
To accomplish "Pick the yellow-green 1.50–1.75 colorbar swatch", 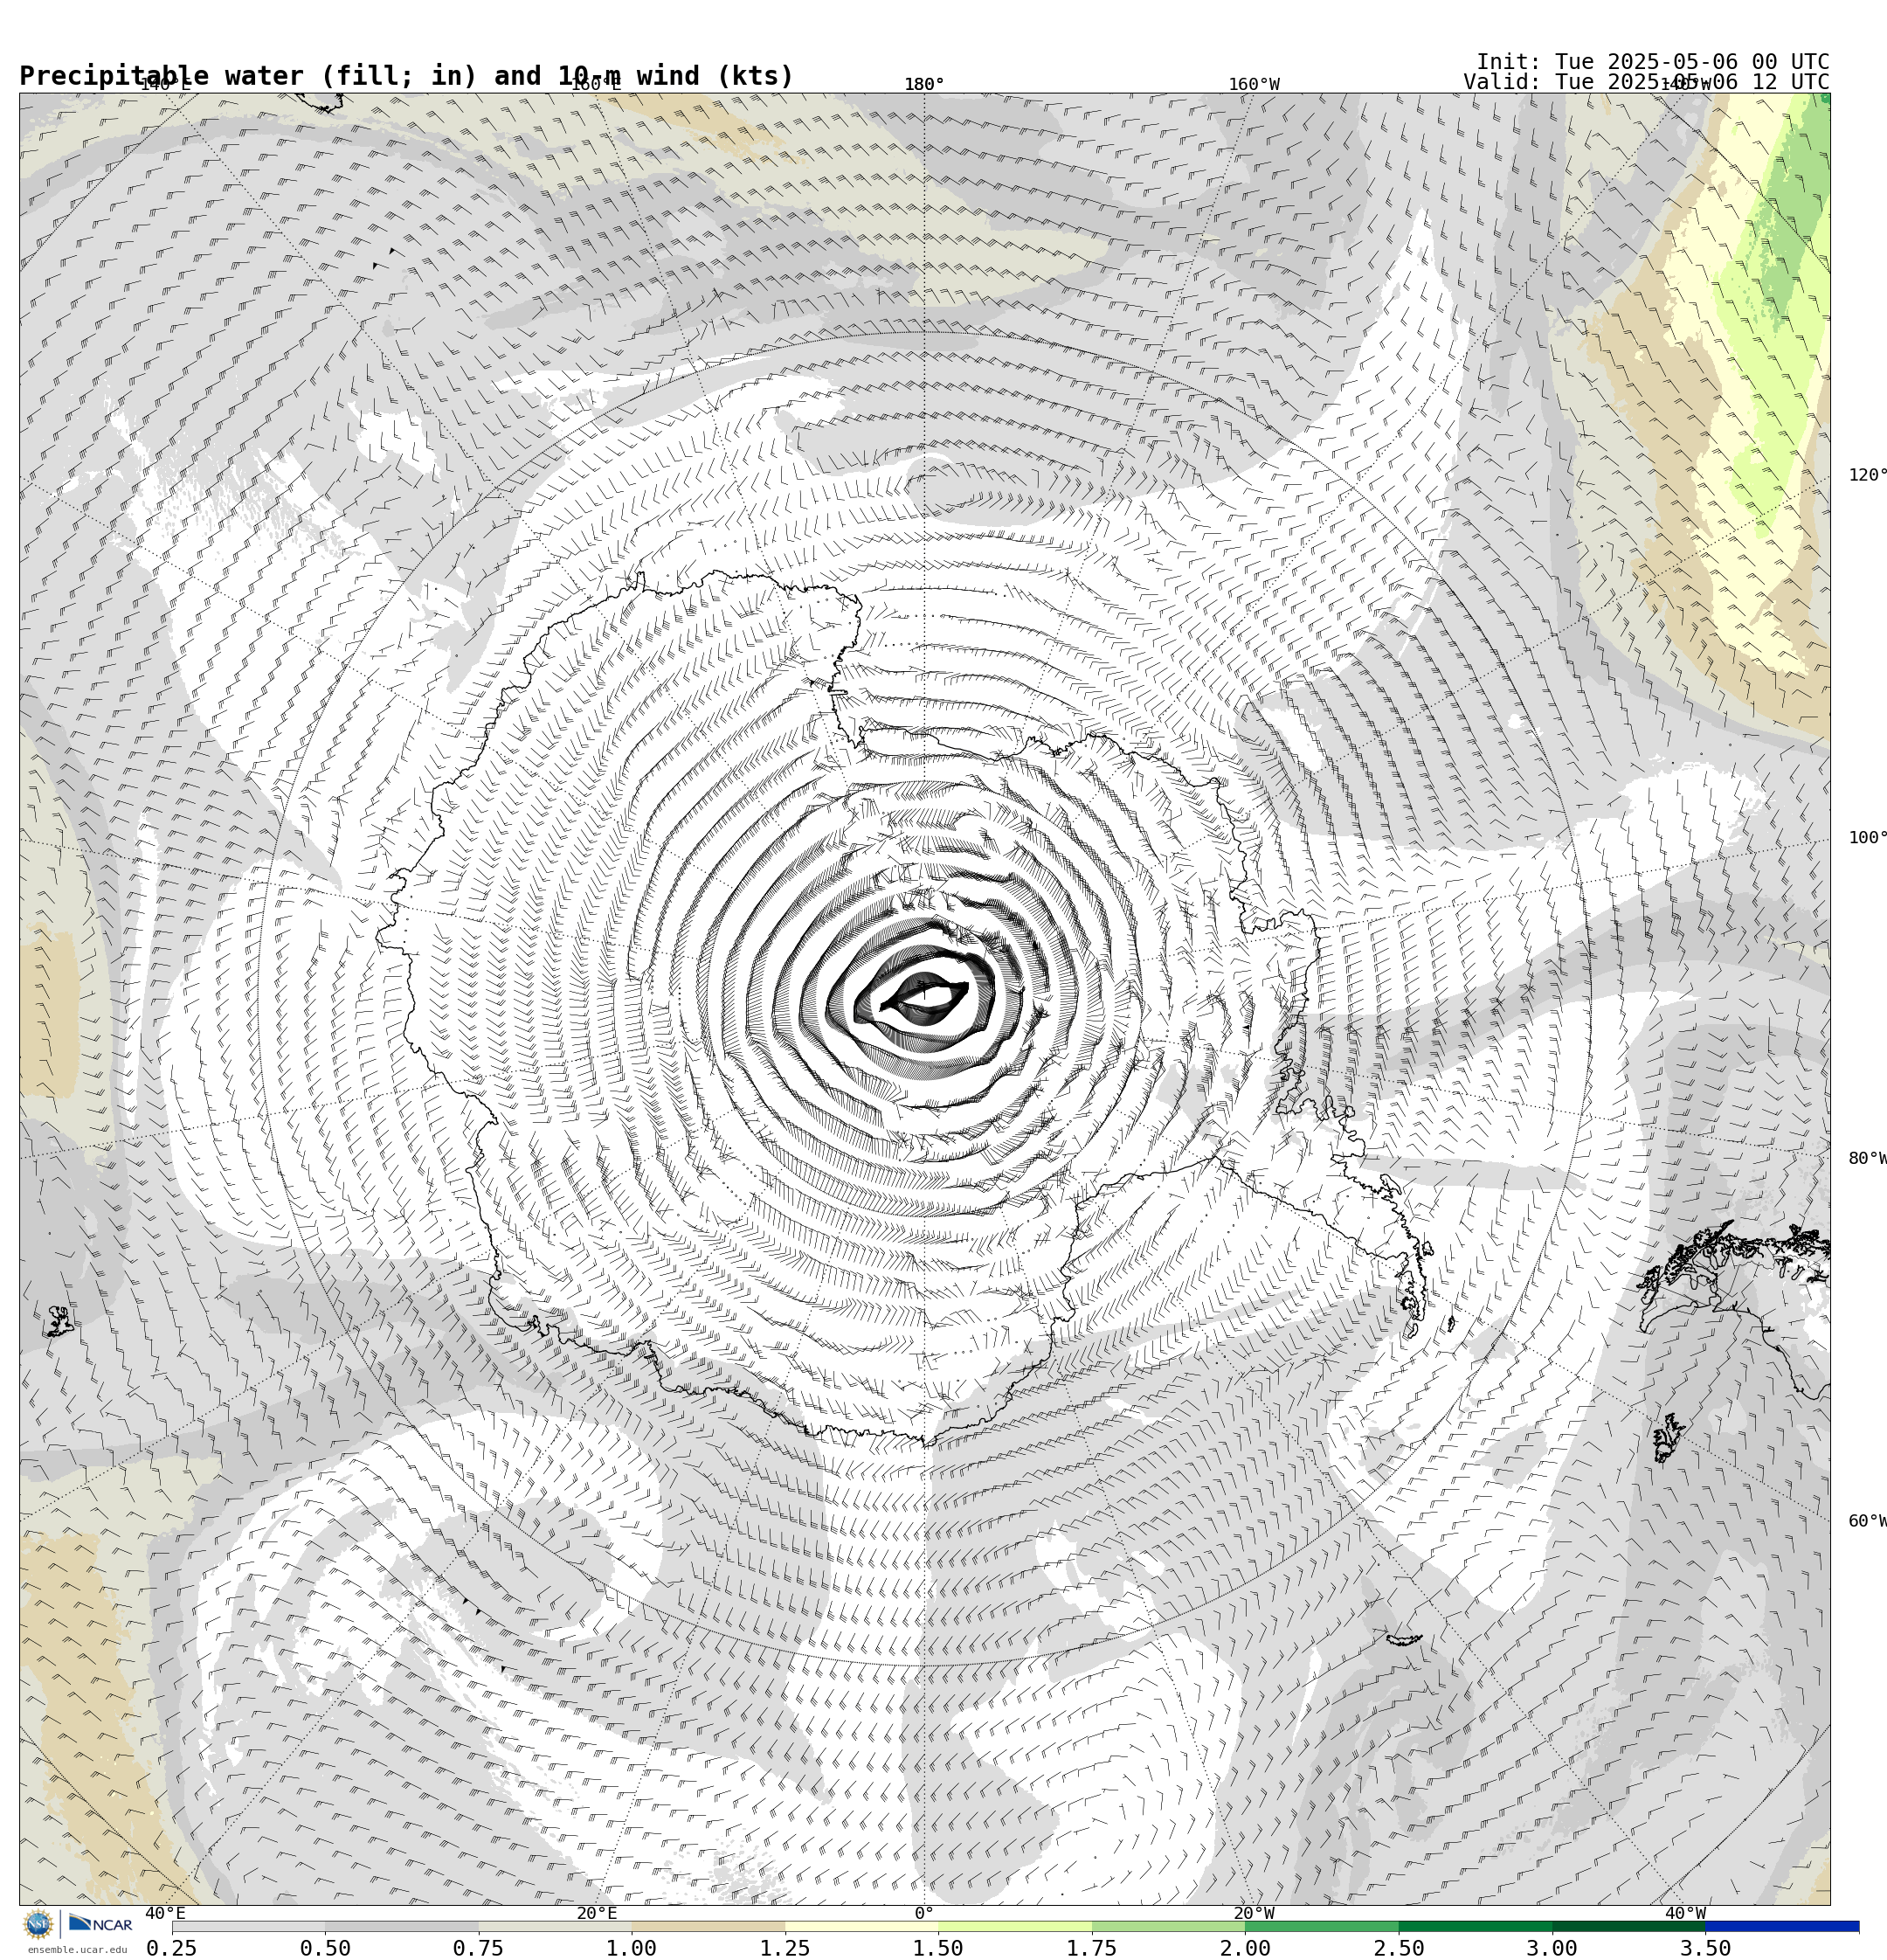I will point(1015,1926).
